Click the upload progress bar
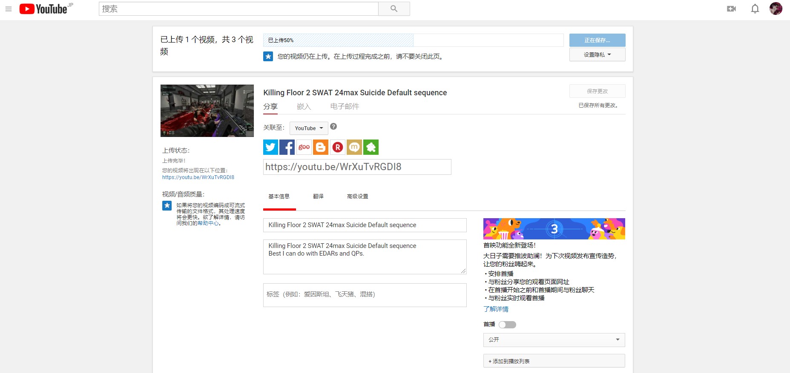 coord(413,40)
